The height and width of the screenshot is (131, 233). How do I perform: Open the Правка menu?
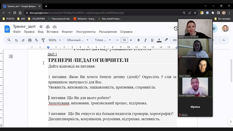[29, 32]
